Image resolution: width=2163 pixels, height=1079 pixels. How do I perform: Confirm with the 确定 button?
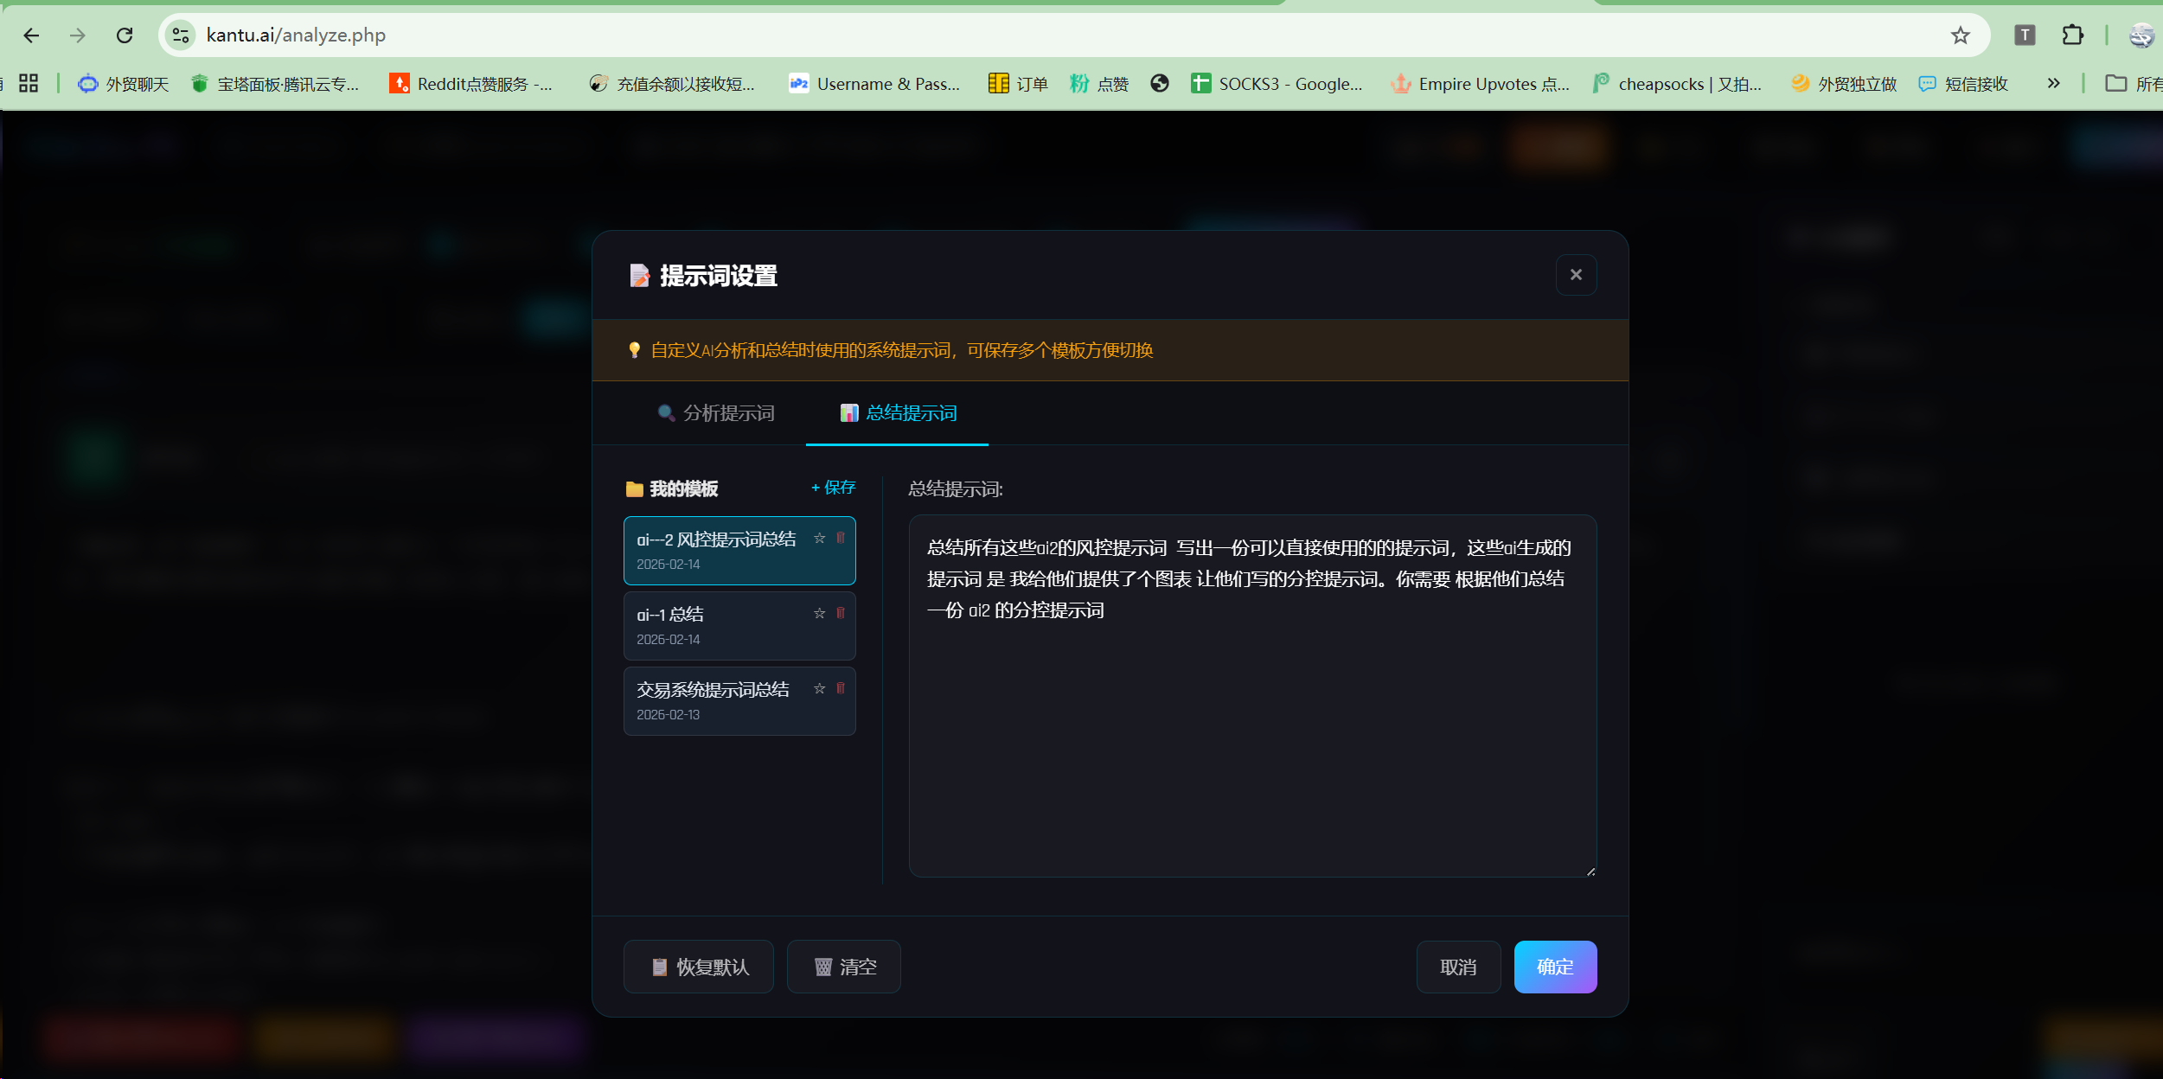point(1555,967)
